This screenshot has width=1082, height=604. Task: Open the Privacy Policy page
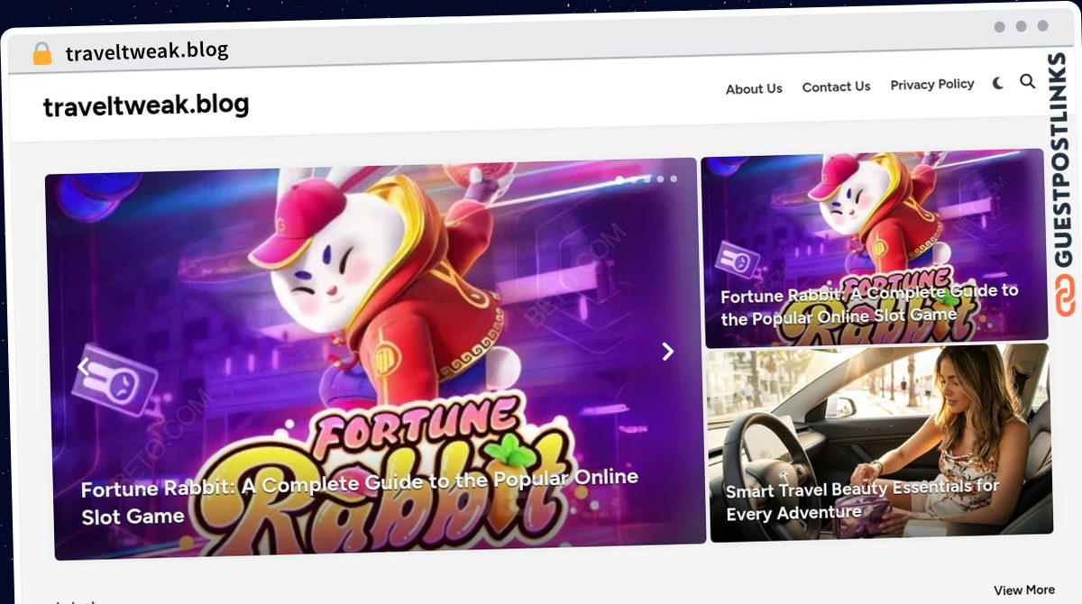[932, 84]
